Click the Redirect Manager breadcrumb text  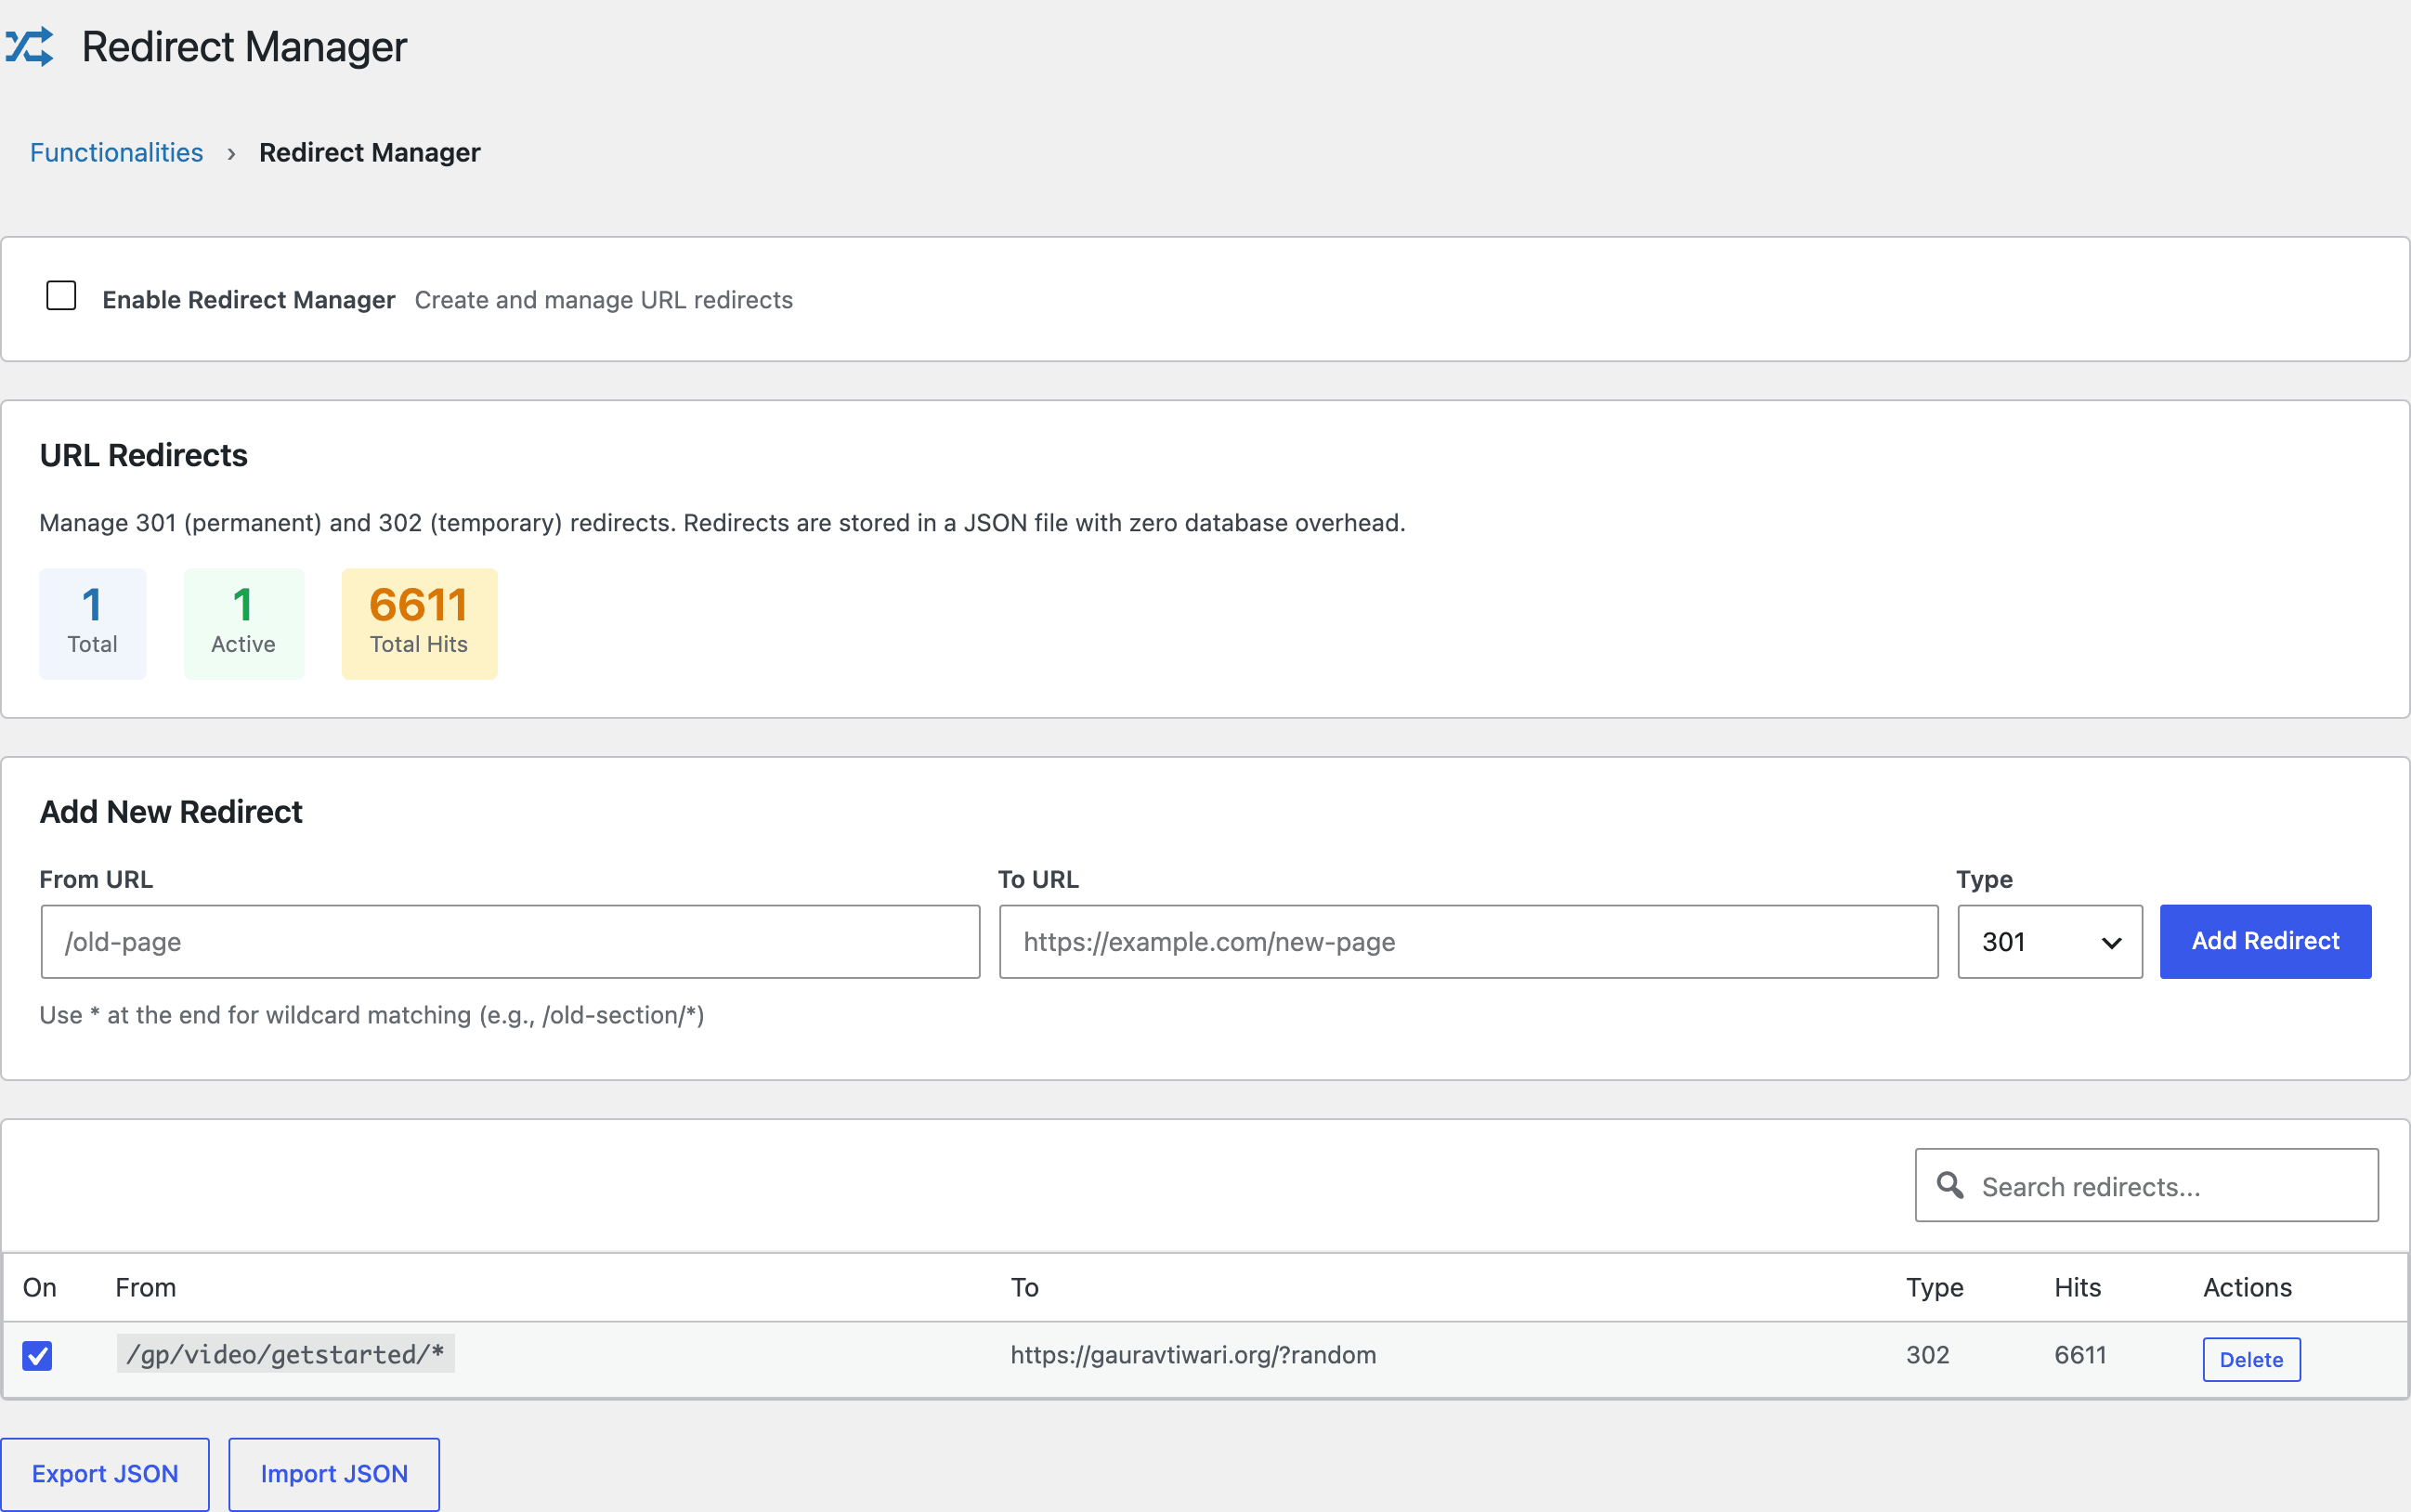(x=369, y=152)
